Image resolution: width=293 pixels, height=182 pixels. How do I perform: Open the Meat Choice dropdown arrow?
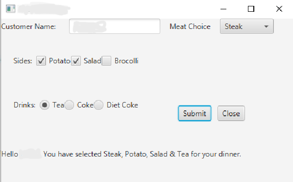pyautogui.click(x=266, y=26)
